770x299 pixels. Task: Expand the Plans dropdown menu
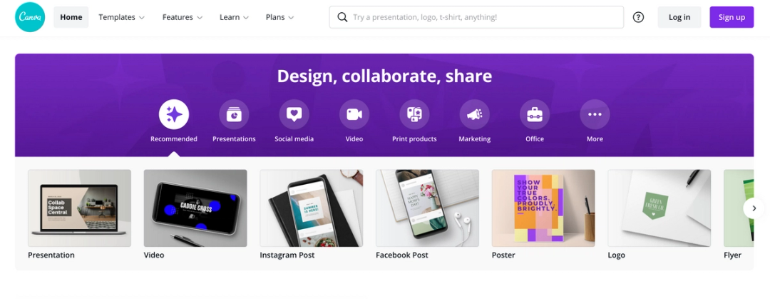[280, 17]
